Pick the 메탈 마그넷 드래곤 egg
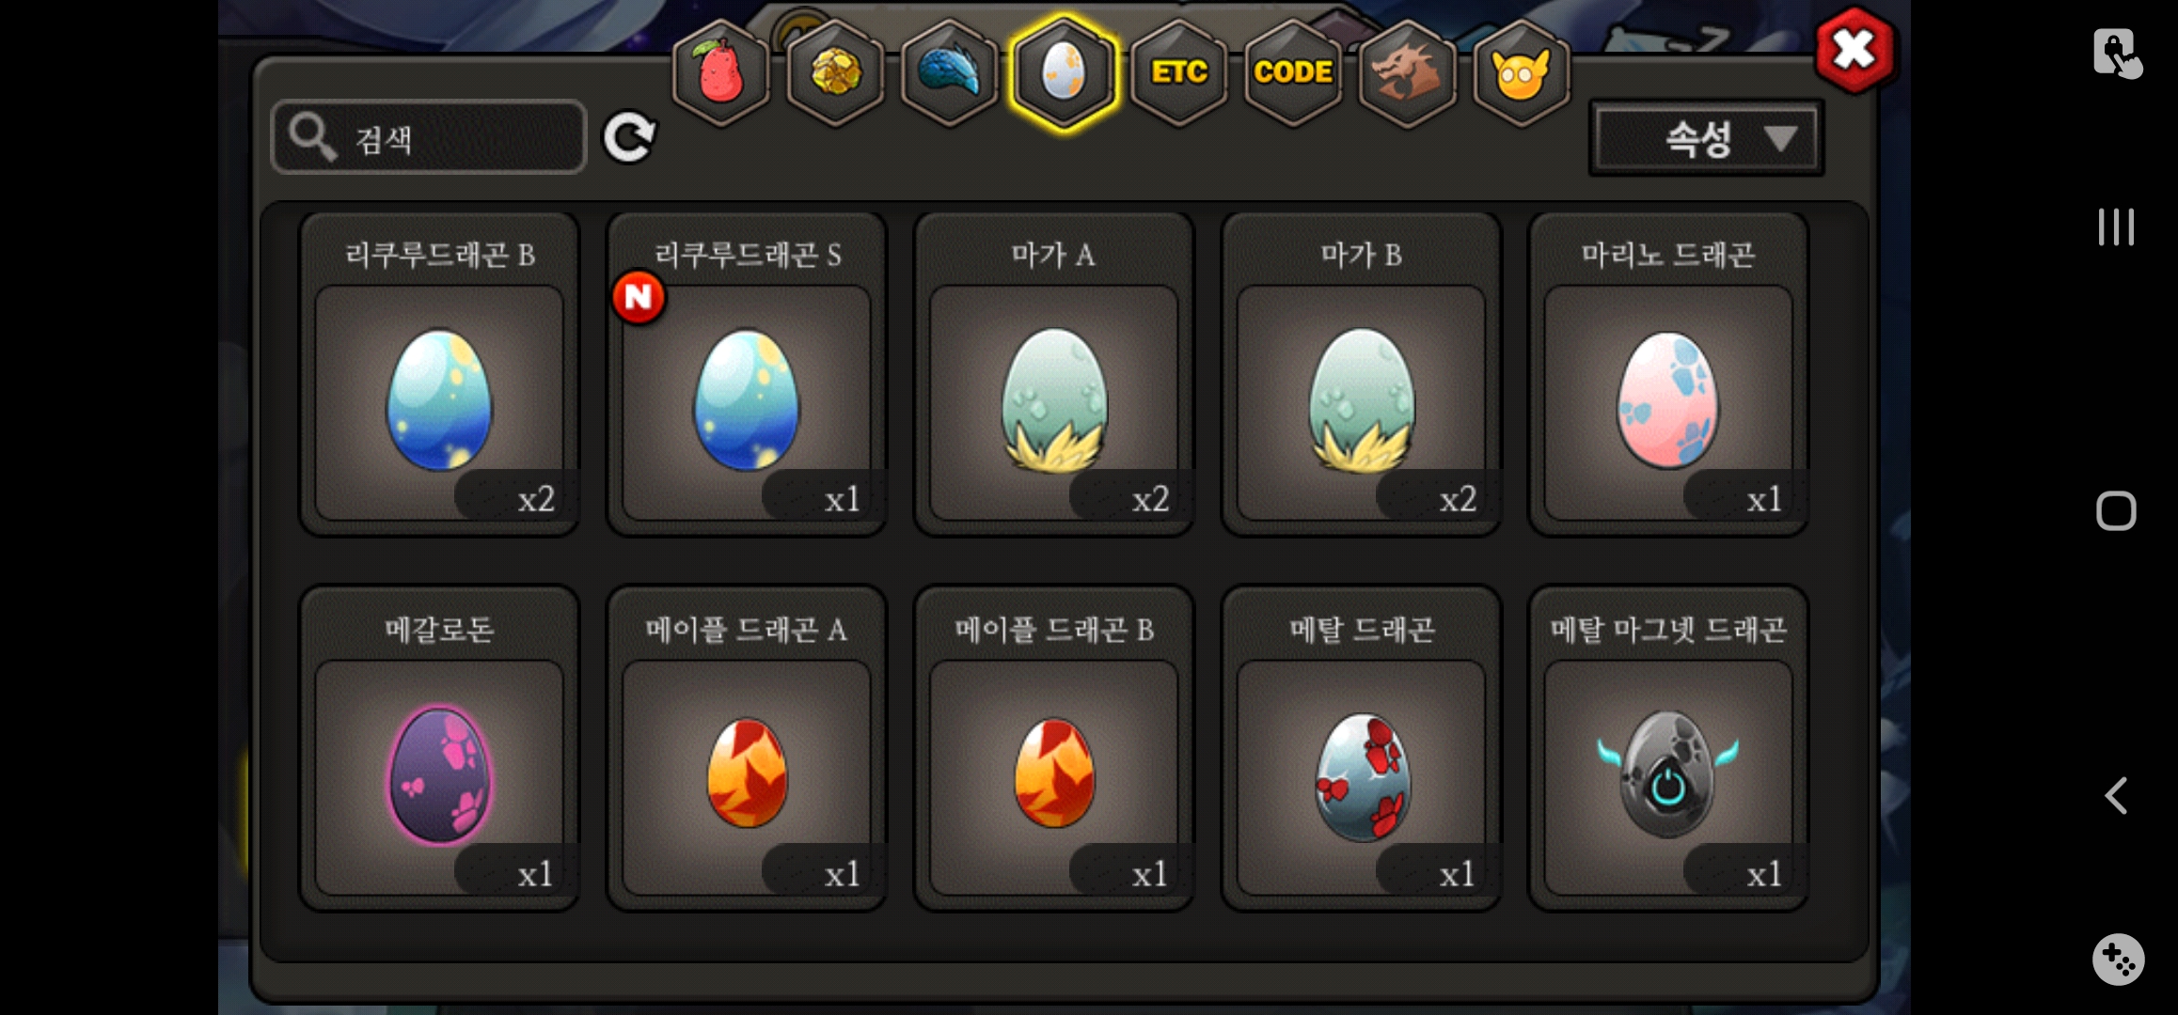This screenshot has width=2178, height=1015. coord(1668,748)
